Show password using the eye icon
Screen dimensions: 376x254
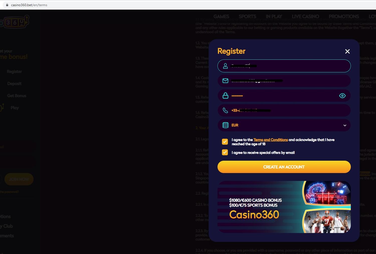click(x=342, y=96)
